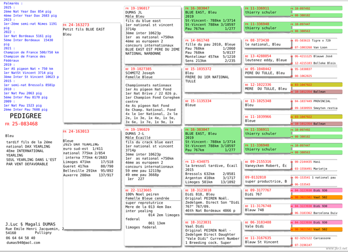Viewport: 348px width, 252px height.
Task: Click the Barcelona Duiv ancestor label
Action: 326,212
